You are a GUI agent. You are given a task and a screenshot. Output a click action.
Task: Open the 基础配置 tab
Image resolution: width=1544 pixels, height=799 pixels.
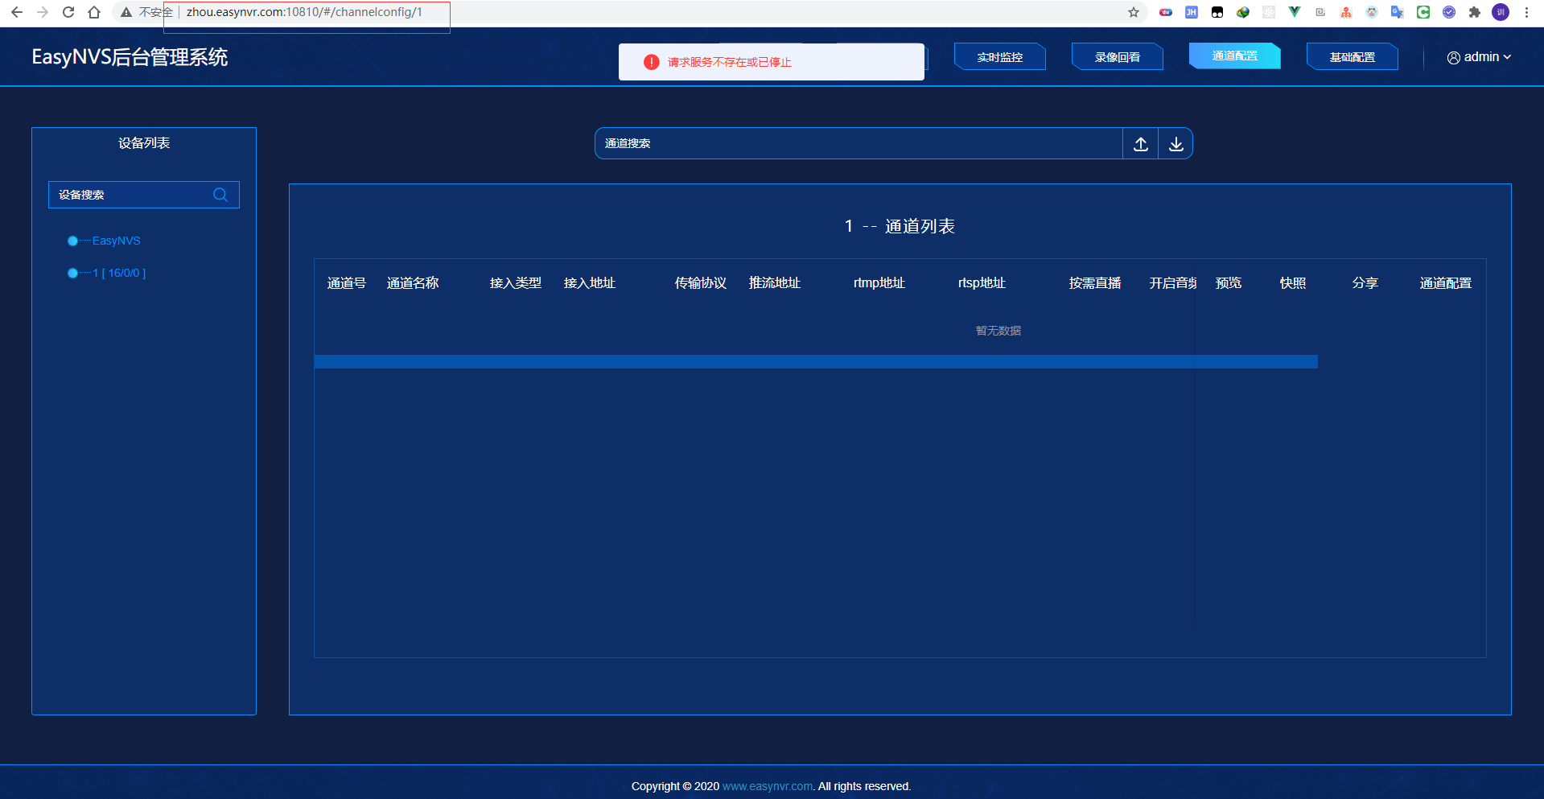[1353, 57]
